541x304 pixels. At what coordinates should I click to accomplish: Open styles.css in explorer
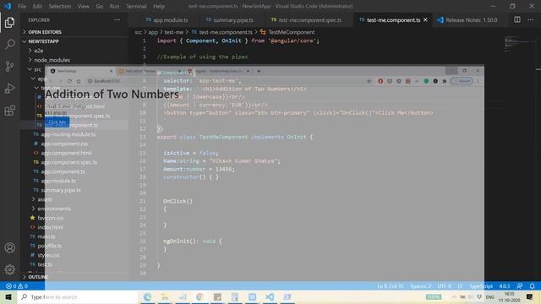point(48,255)
